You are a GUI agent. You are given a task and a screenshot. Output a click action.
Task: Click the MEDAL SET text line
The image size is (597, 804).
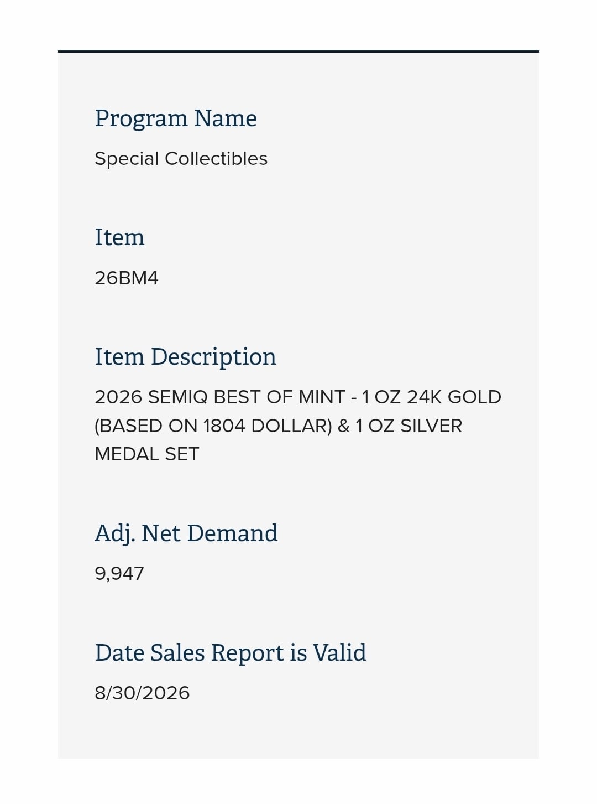tap(146, 454)
